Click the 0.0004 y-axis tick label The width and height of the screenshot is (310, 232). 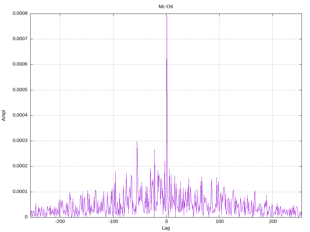[20, 115]
